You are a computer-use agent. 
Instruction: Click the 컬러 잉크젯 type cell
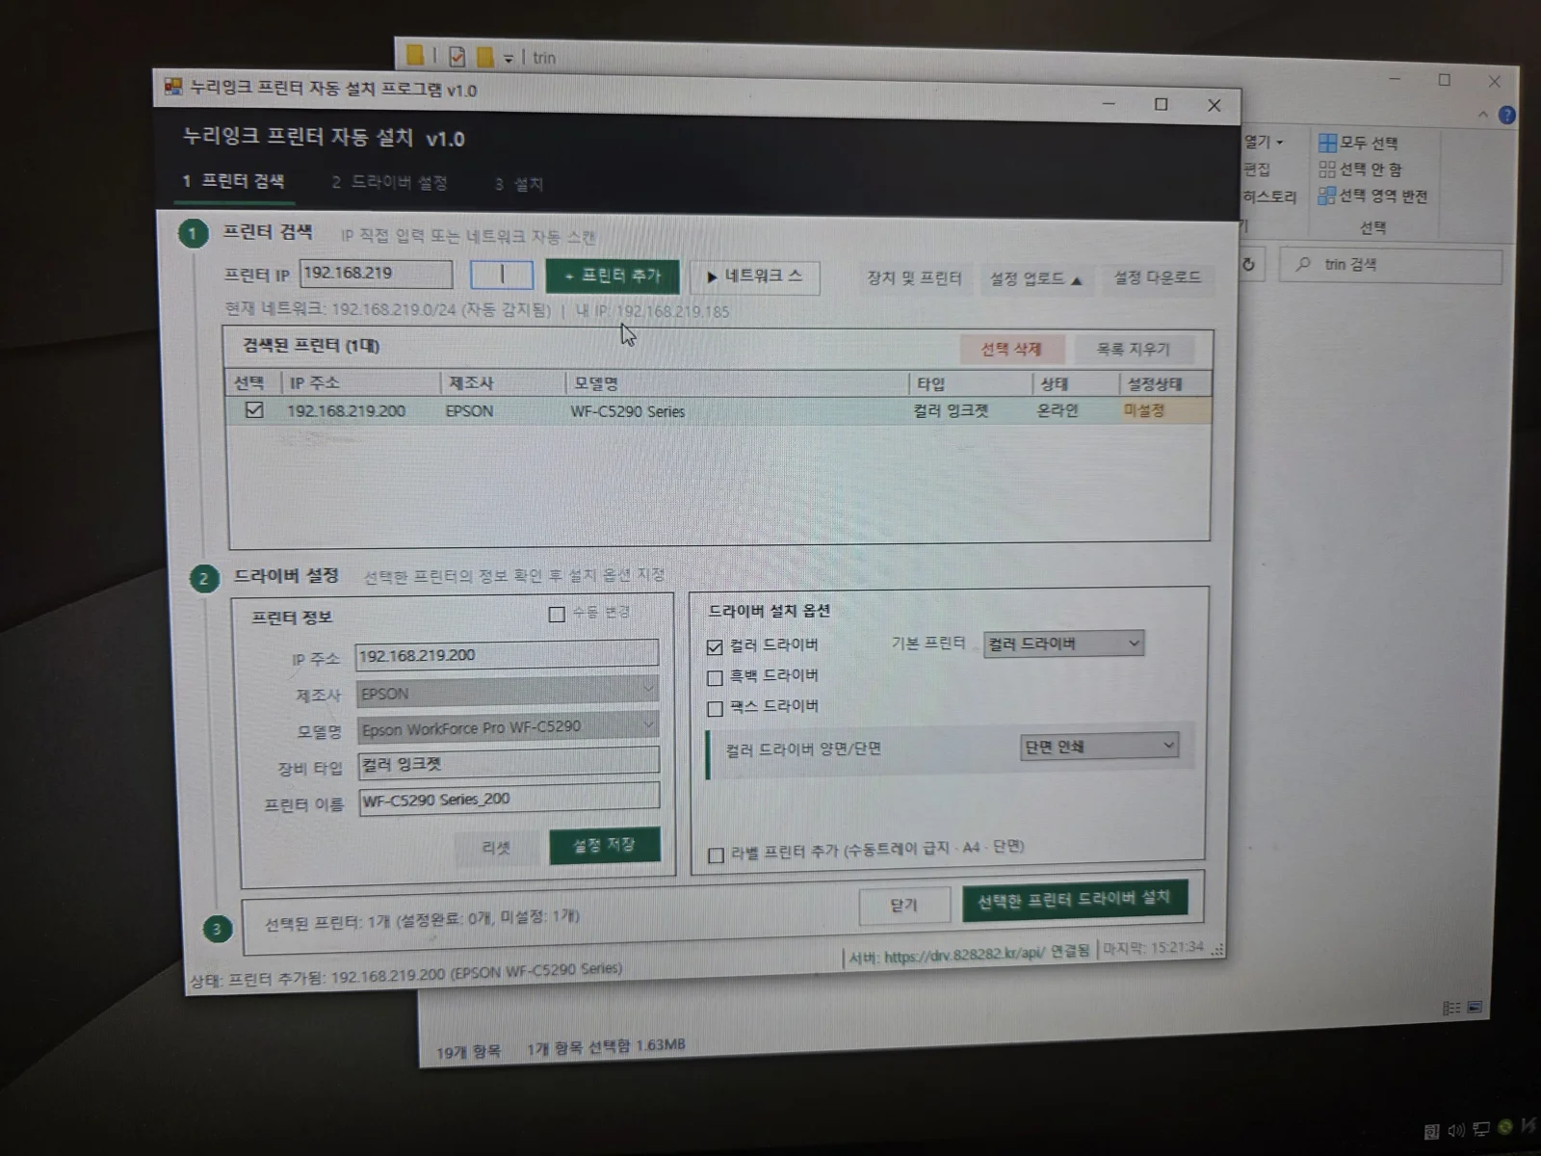(952, 411)
